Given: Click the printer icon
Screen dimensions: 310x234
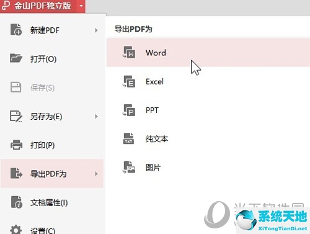Looking at the screenshot, I should coord(16,145).
